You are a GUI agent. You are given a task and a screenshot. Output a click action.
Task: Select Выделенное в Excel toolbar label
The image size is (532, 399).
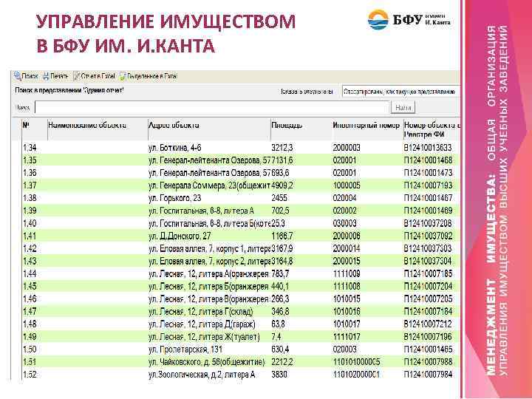pyautogui.click(x=151, y=76)
